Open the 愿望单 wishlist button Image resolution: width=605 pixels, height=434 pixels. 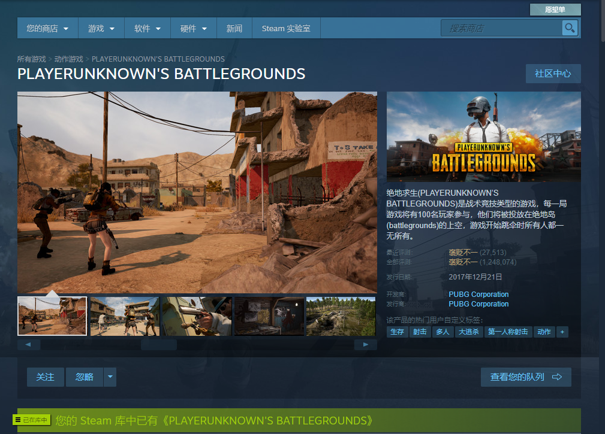tap(555, 10)
